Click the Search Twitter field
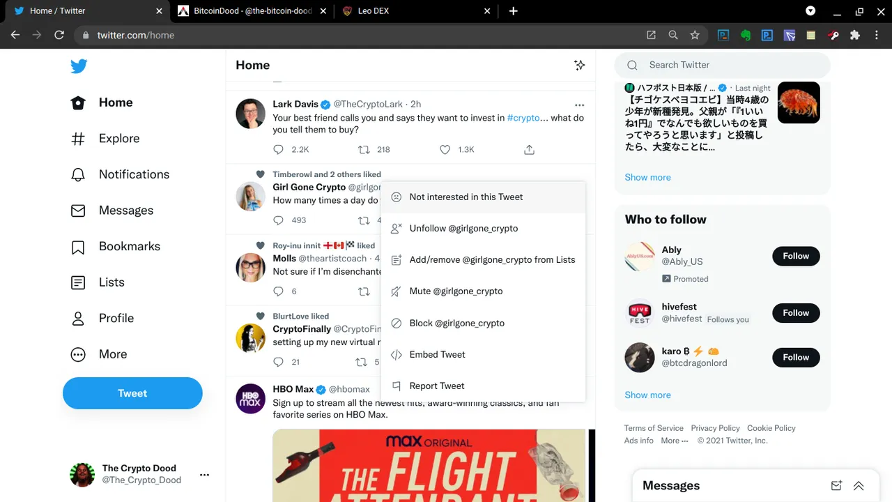Viewport: 892px width, 502px height. point(722,65)
